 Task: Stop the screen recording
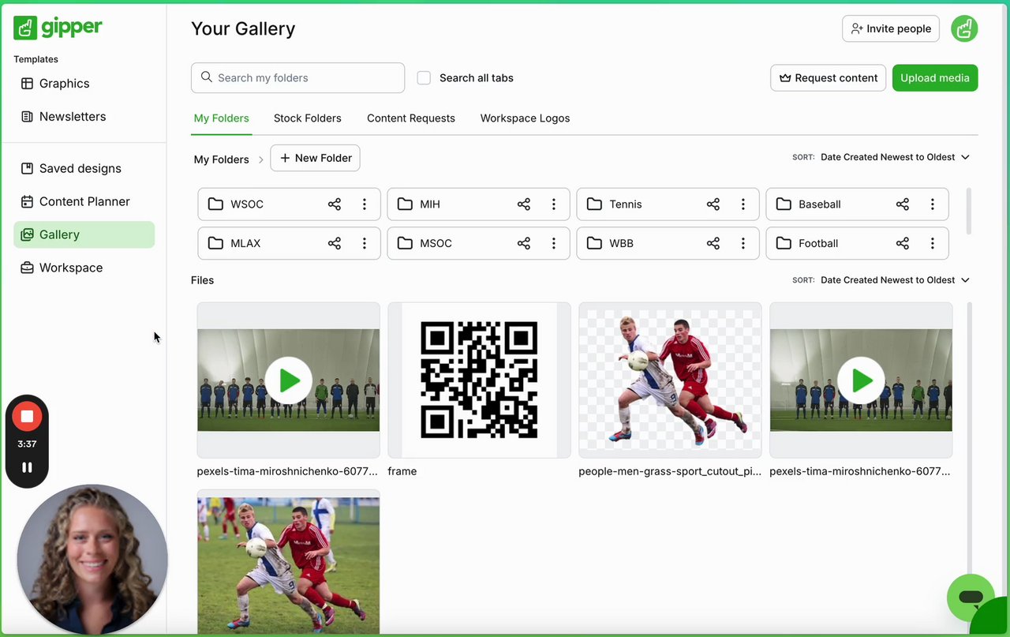click(27, 416)
